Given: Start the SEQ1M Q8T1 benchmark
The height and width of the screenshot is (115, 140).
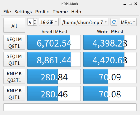Looking at the screenshot, I should point(14,42).
